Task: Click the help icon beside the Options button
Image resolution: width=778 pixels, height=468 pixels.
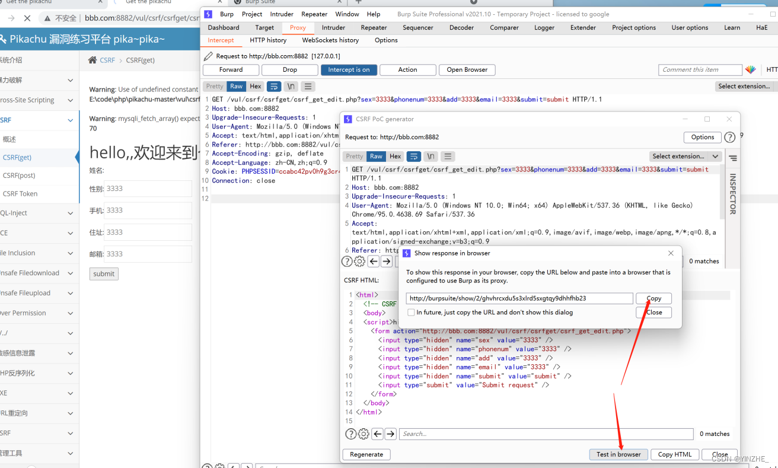Action: 730,137
